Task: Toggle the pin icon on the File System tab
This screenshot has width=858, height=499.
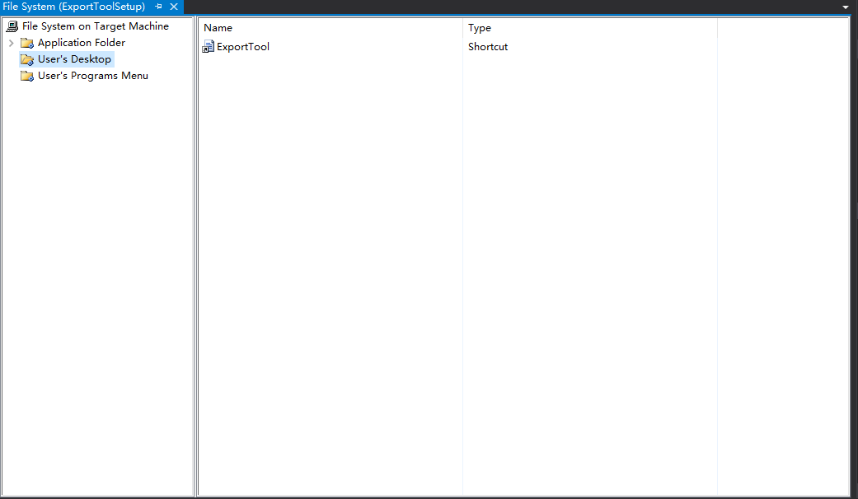Action: (x=159, y=7)
